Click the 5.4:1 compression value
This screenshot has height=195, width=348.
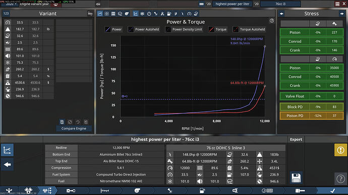(121, 168)
